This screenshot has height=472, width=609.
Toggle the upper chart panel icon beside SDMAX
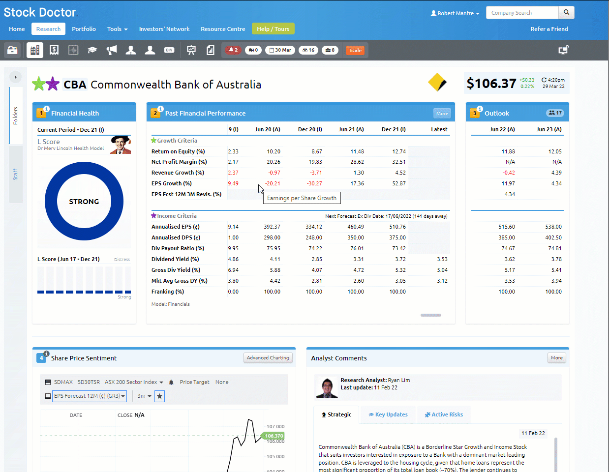point(48,382)
